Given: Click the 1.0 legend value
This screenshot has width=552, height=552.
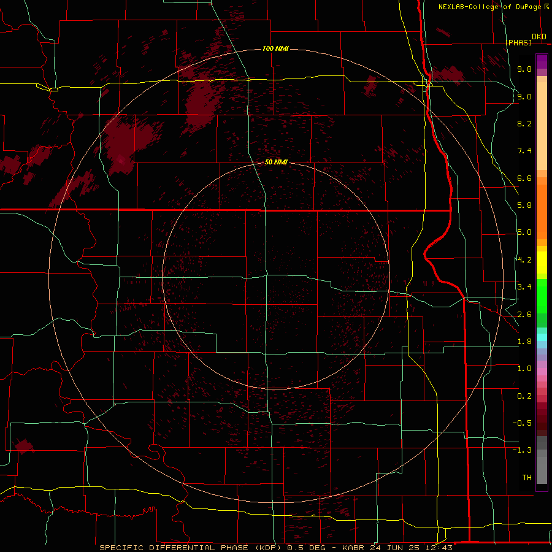Looking at the screenshot, I should pos(524,369).
